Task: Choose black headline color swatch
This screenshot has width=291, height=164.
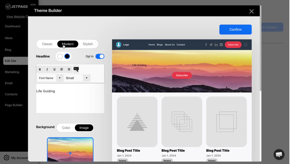Action: (67, 56)
